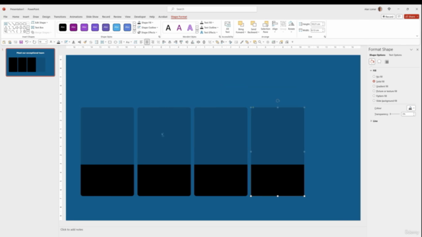This screenshot has height=237, width=422.
Task: Open Edit Shape dropdown
Action: tap(40, 22)
